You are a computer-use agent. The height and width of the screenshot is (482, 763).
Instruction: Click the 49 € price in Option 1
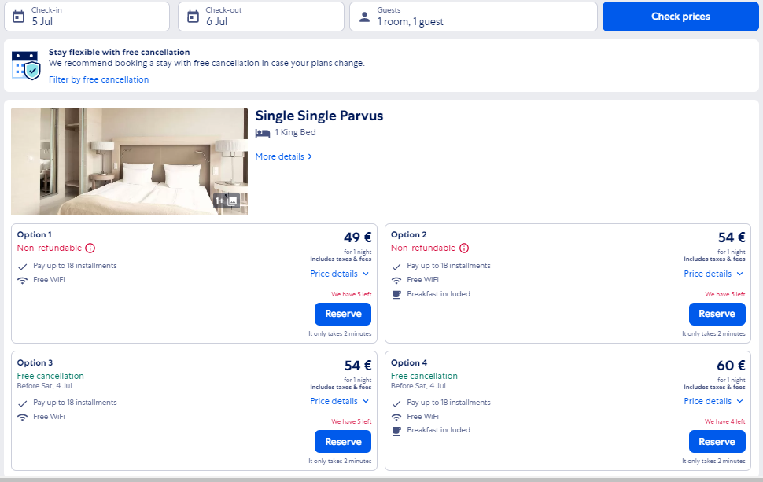click(358, 237)
